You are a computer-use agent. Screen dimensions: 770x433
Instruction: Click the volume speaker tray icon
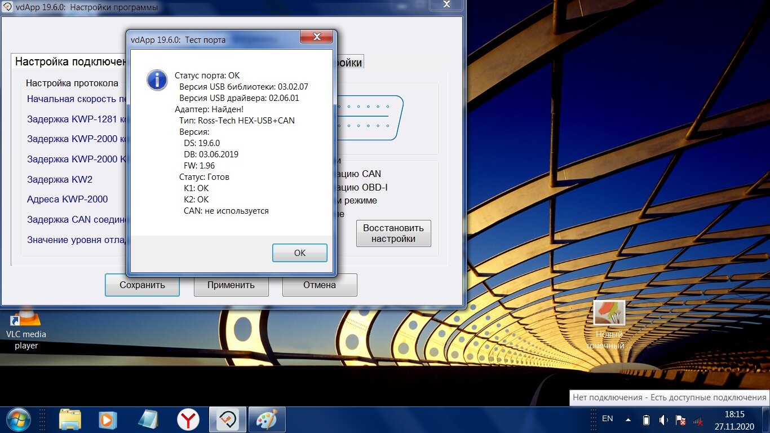tap(663, 420)
